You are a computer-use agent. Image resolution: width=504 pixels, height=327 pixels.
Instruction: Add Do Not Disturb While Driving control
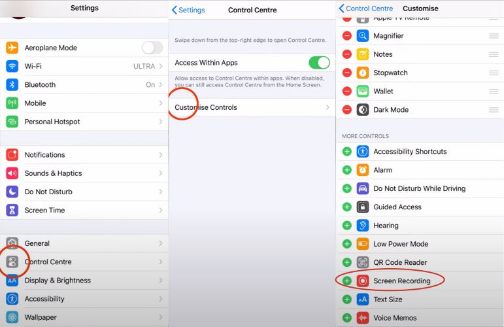click(x=347, y=188)
